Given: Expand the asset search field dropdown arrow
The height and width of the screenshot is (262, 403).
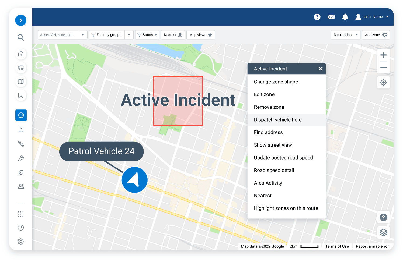Looking at the screenshot, I should 83,35.
